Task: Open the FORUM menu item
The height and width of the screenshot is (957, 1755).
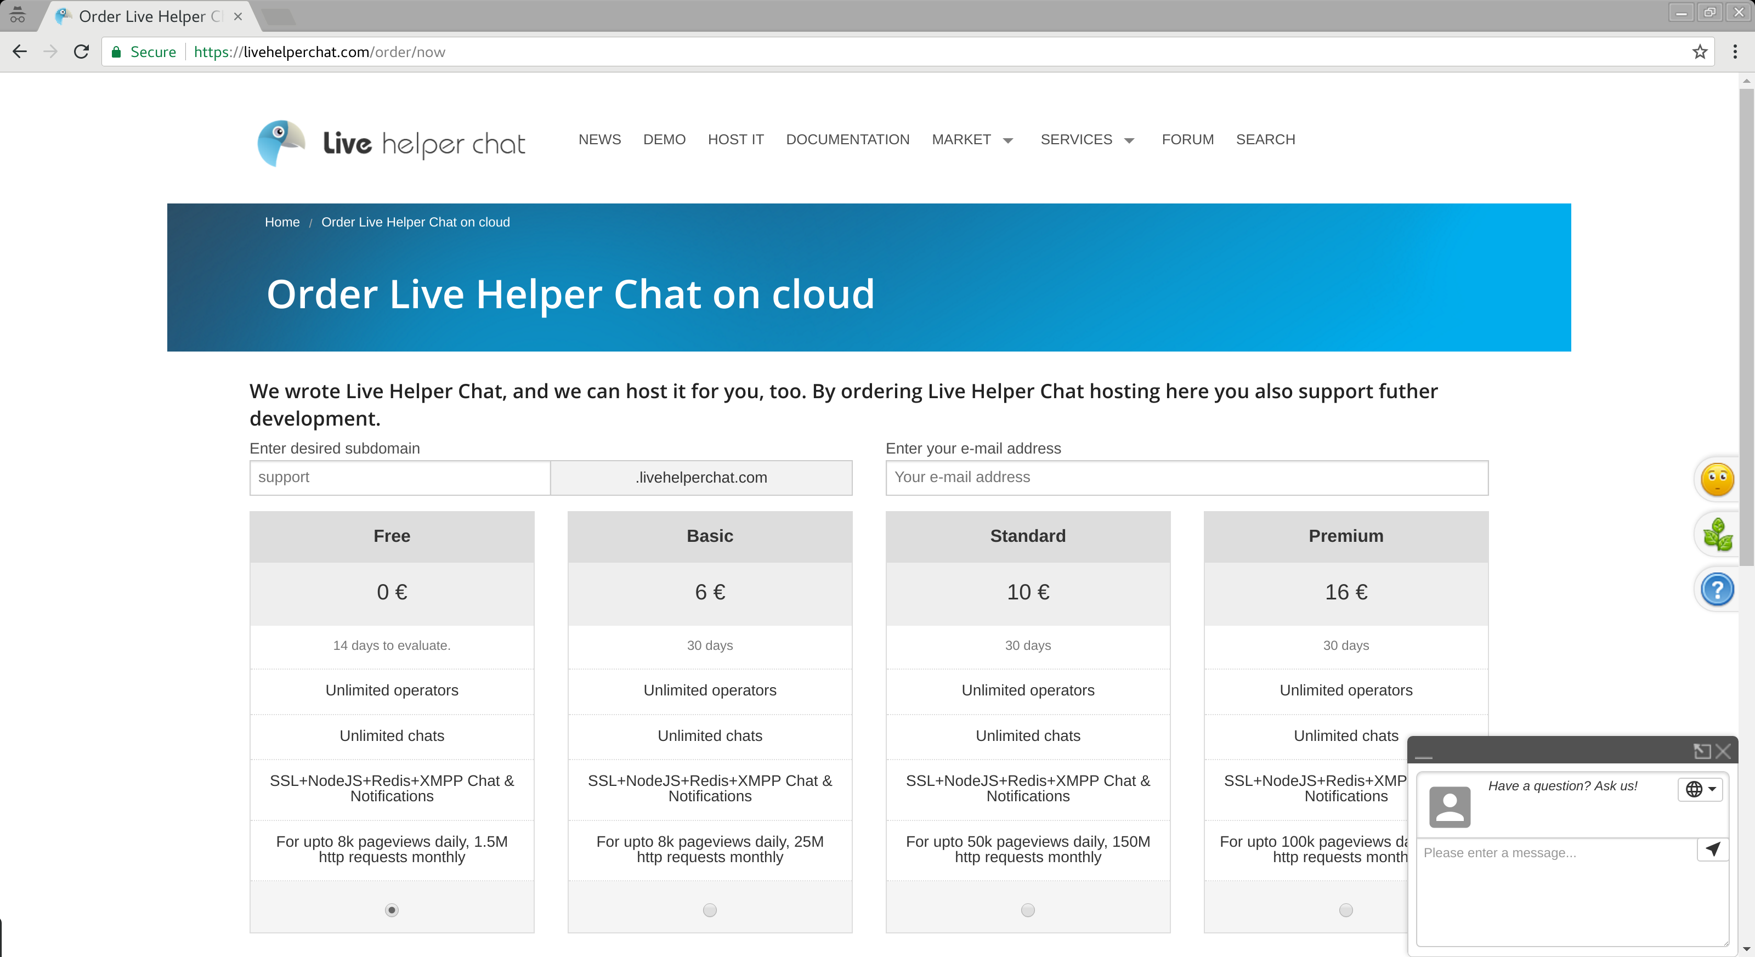Action: coord(1187,140)
